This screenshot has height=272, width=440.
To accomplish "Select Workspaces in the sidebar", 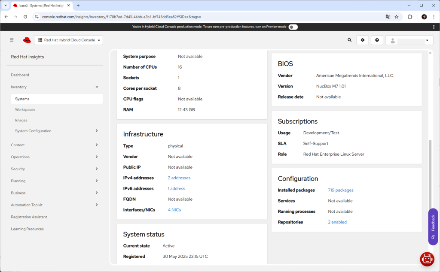I will (25, 110).
